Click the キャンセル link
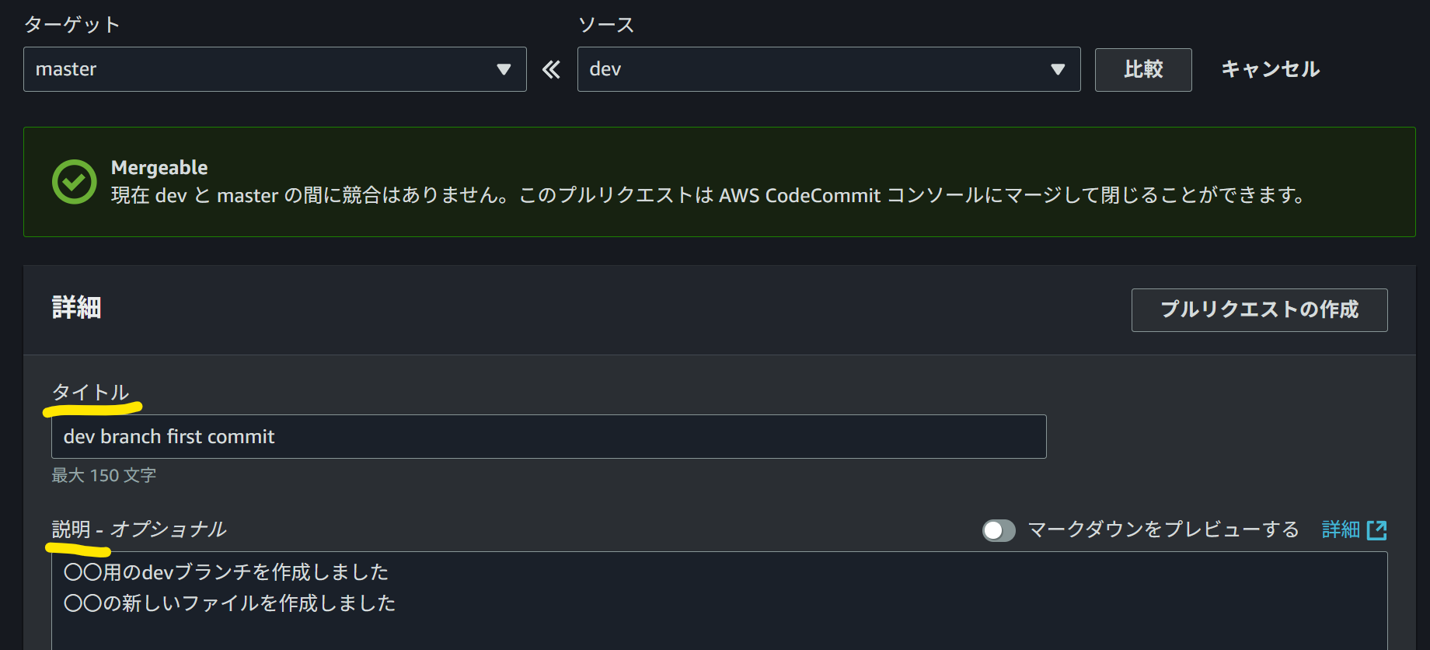This screenshot has height=650, width=1430. click(1269, 69)
